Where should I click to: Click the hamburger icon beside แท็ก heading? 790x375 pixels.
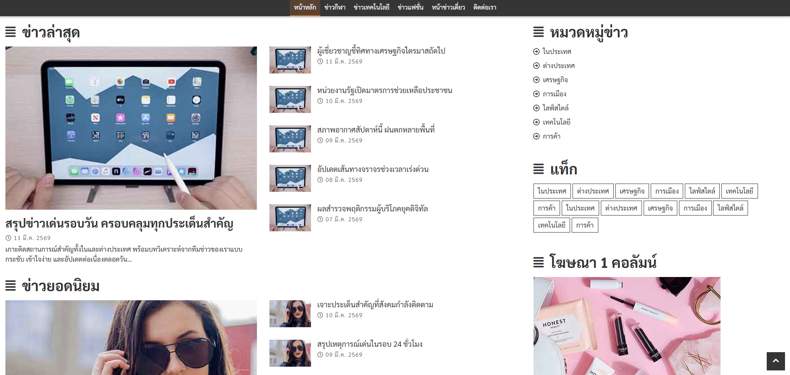click(538, 169)
